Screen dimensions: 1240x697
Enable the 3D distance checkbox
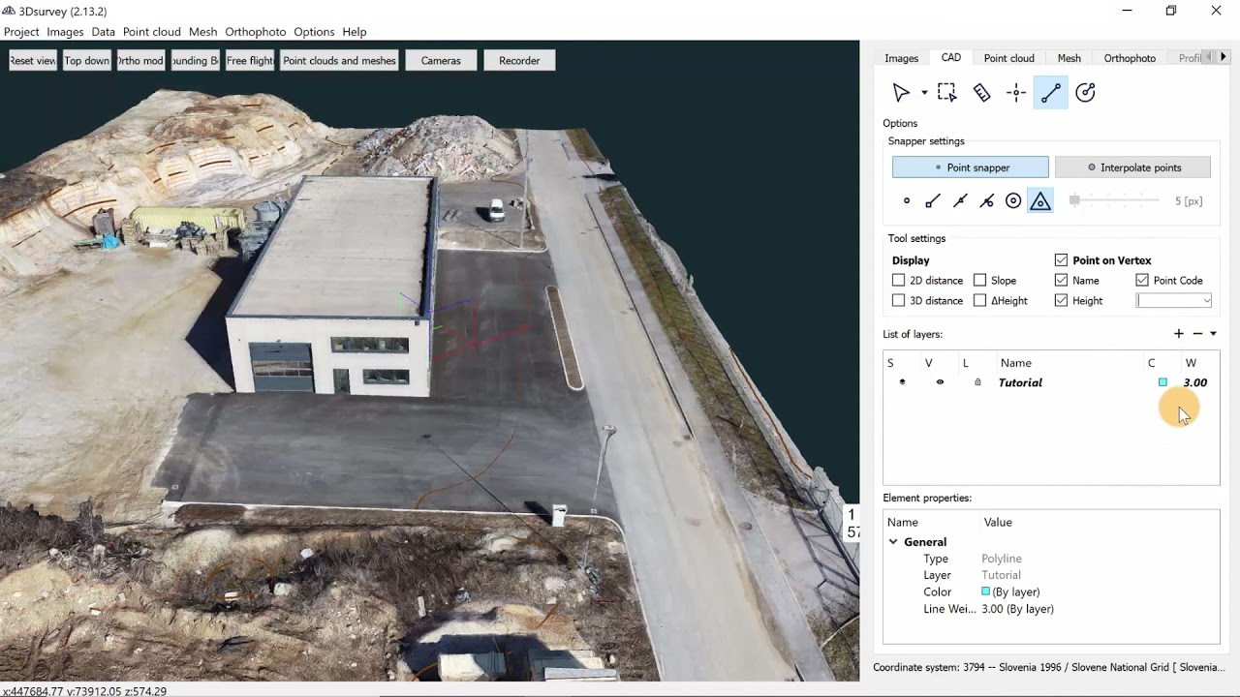(898, 301)
